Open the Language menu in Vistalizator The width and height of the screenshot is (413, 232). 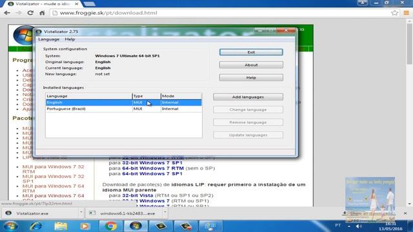tap(49, 39)
